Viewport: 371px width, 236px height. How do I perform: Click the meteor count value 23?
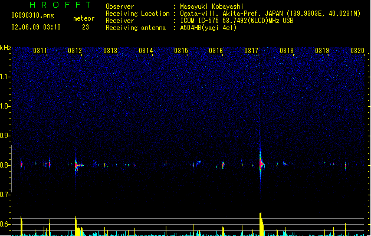(x=86, y=27)
